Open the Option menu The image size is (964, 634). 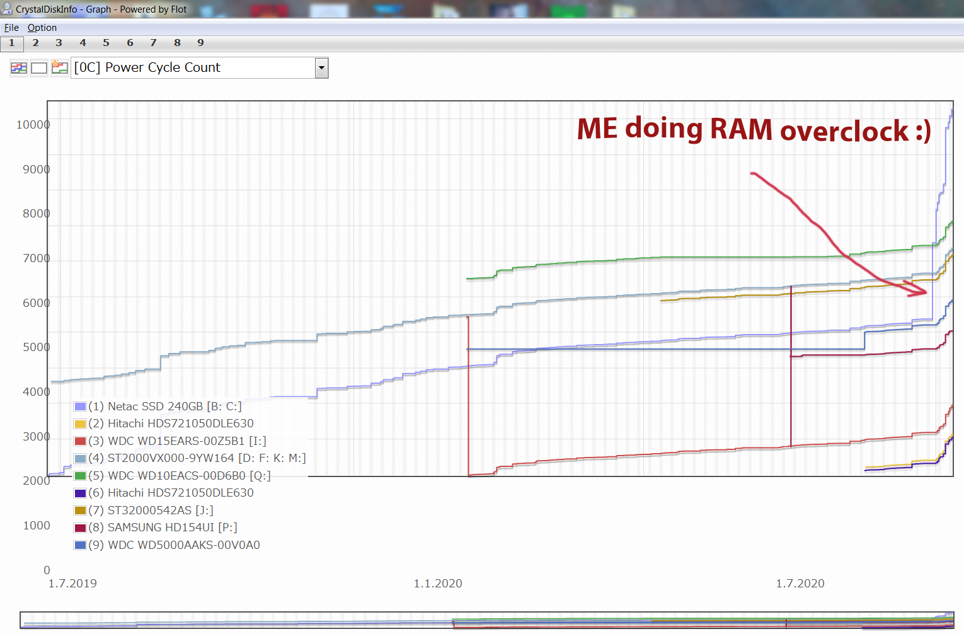(x=42, y=28)
